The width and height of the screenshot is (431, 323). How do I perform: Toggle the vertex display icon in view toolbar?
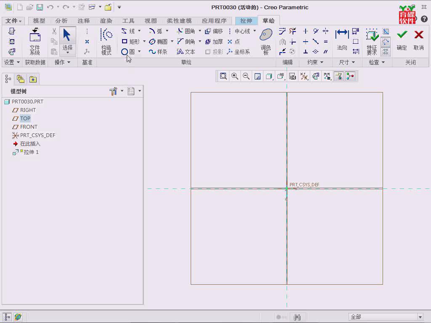coord(350,77)
